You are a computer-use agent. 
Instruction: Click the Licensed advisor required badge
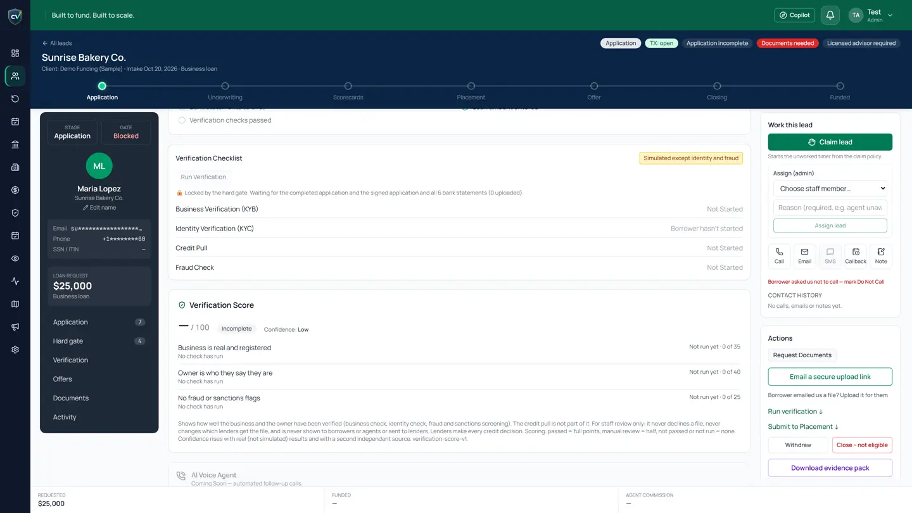[861, 43]
